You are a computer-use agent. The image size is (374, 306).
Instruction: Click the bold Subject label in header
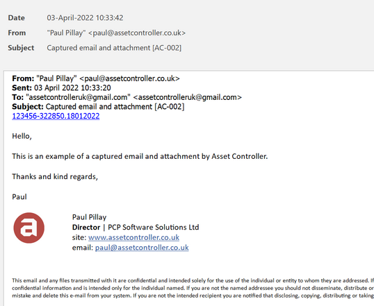(21, 48)
